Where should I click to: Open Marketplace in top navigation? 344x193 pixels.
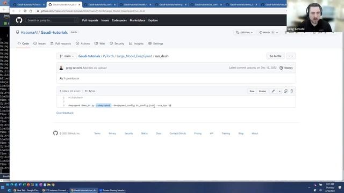coord(138,20)
